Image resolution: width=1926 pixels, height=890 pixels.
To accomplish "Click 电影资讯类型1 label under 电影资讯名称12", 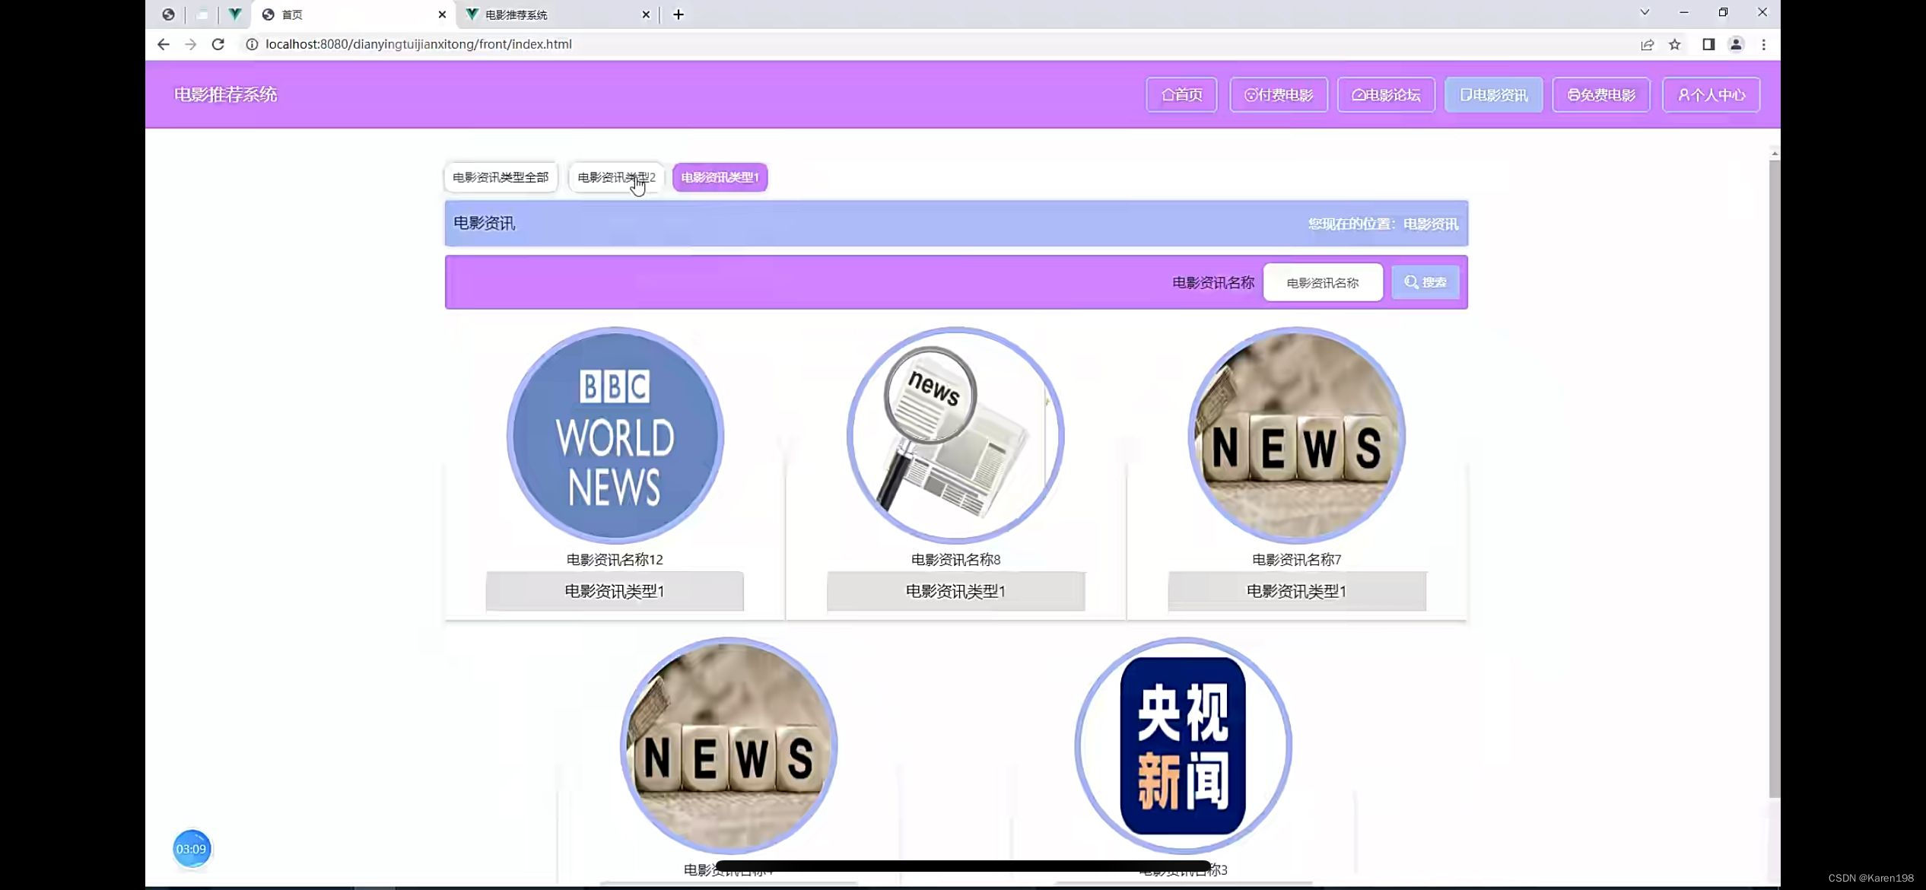I will click(615, 591).
